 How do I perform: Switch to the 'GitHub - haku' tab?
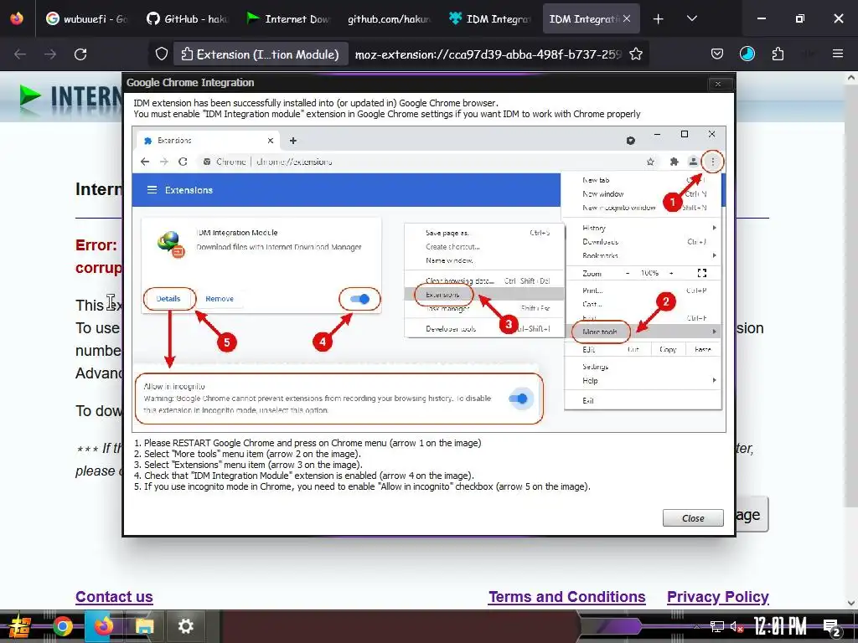point(187,18)
